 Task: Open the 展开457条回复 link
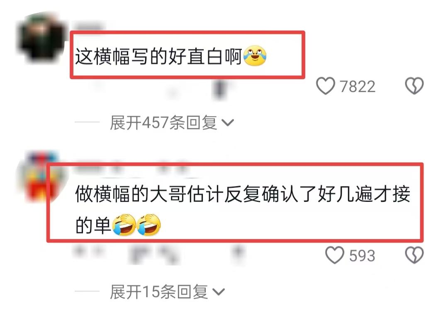click(x=163, y=123)
